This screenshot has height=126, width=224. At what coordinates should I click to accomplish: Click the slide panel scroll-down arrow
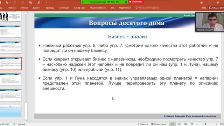(26, 120)
